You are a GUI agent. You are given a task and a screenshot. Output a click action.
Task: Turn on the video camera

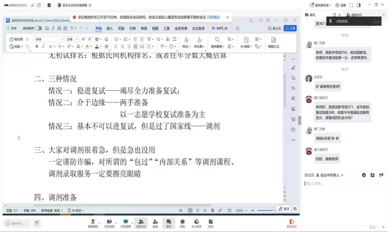coord(109,222)
